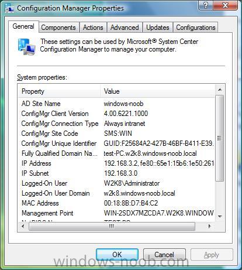Click the horizontal scrollbar thumb
Screen dimensions: 242x270
click(112, 227)
